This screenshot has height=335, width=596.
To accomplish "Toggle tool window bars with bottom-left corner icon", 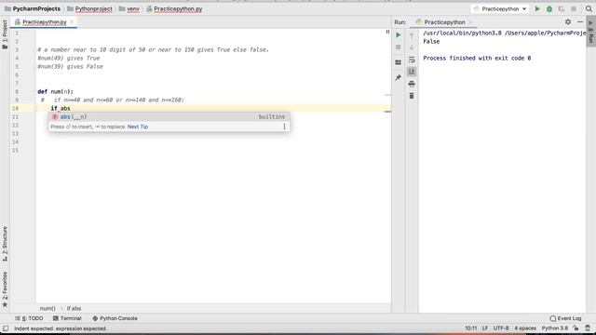I will (6, 328).
